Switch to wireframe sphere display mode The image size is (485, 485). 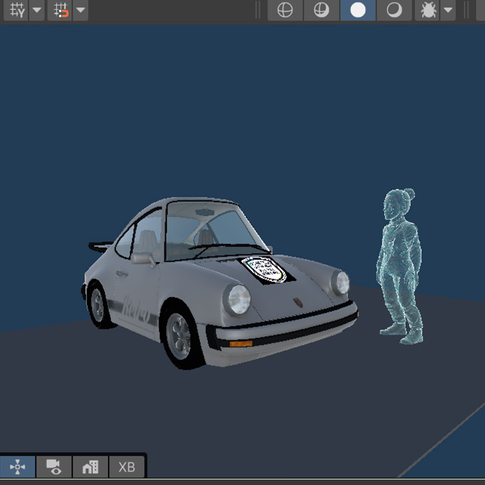coord(285,10)
